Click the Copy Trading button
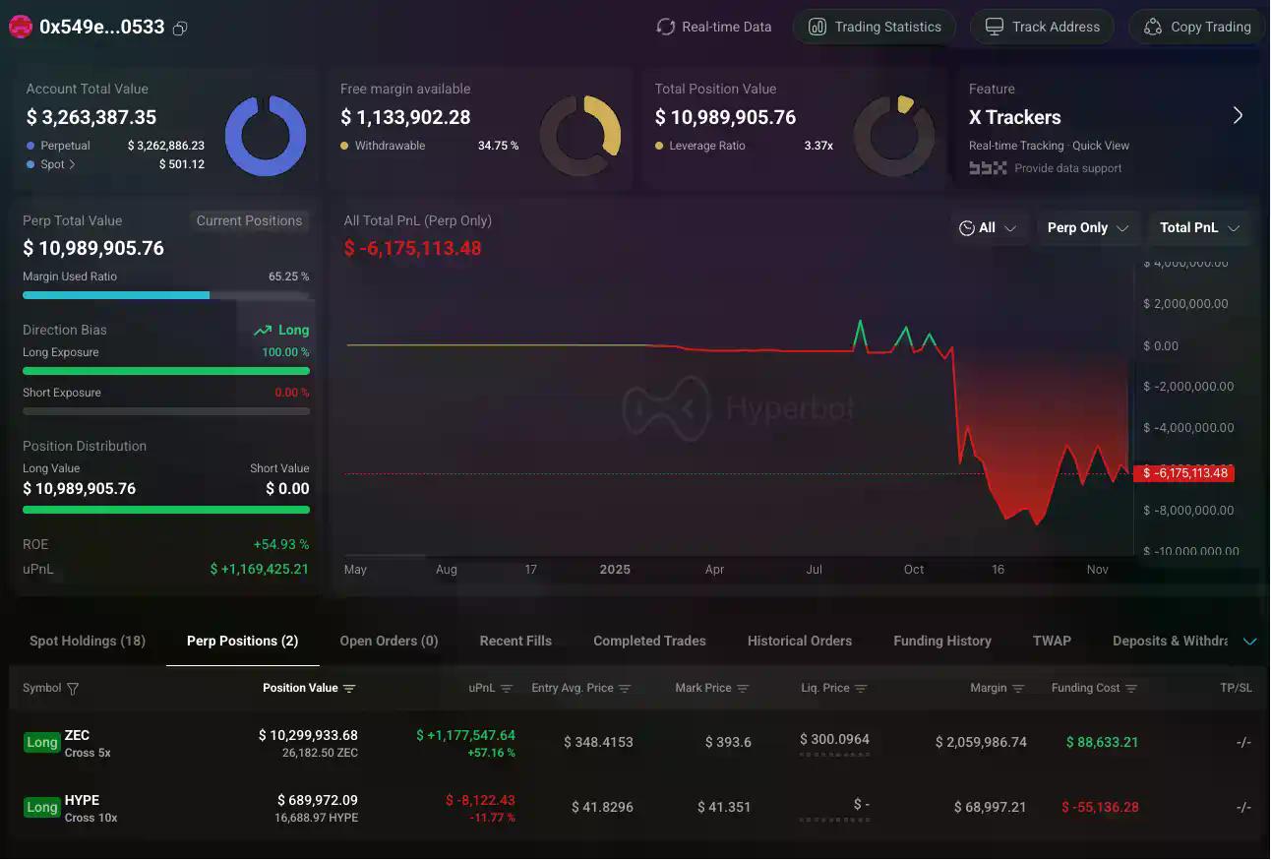Image resolution: width=1271 pixels, height=860 pixels. (1197, 28)
